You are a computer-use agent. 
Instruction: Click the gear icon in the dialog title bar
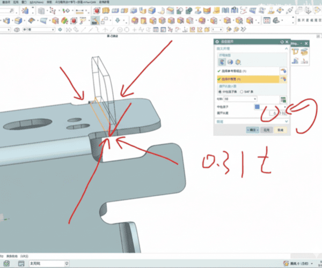click(217, 42)
